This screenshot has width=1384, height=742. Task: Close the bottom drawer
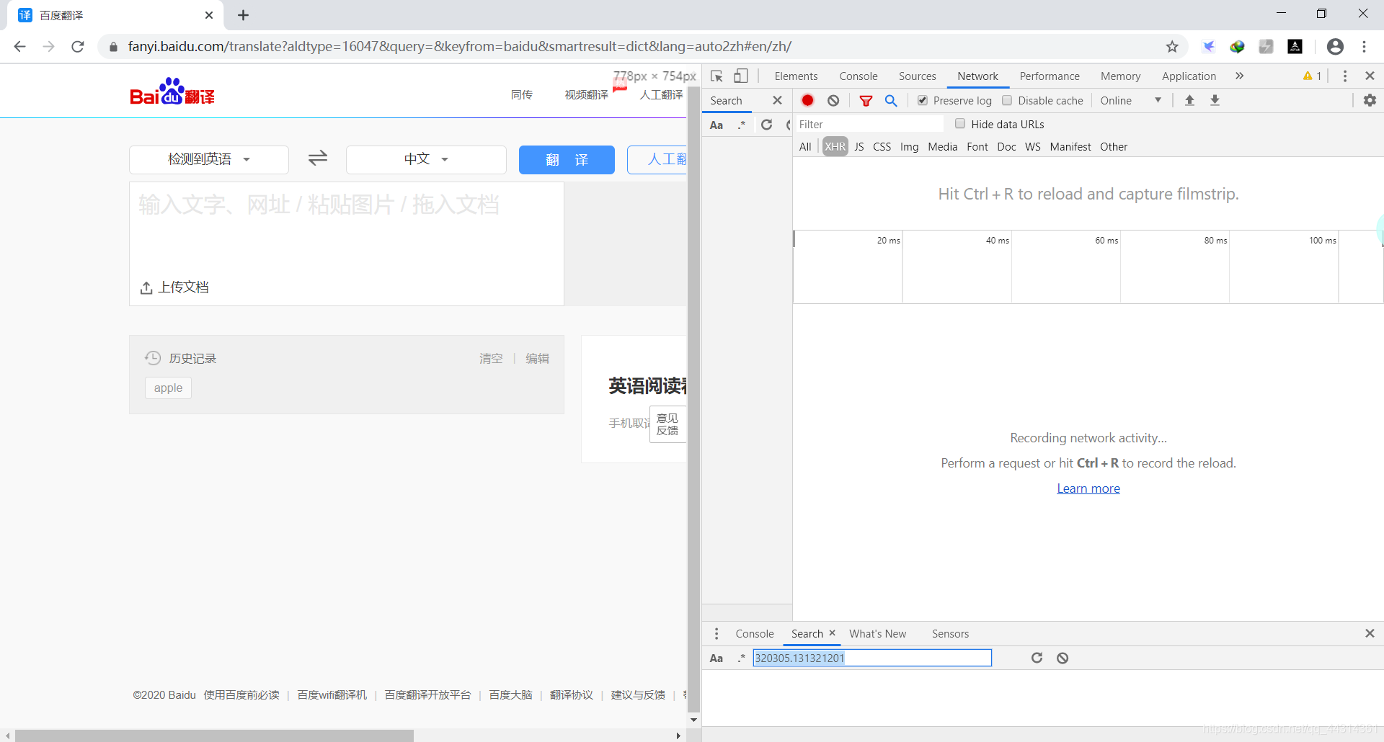click(x=1370, y=633)
